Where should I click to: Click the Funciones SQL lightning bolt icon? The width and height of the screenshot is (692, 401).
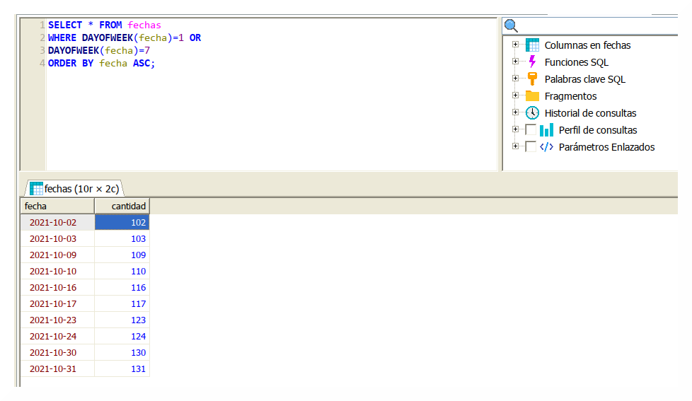(x=532, y=62)
